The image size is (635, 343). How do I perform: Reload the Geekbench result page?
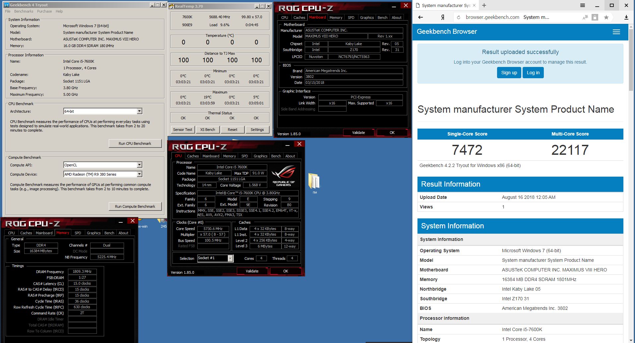(x=459, y=18)
